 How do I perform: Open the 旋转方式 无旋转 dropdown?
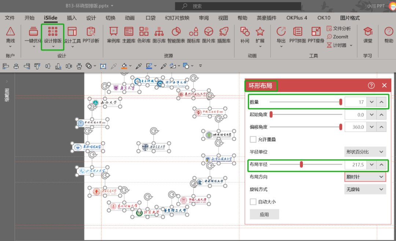coord(365,189)
